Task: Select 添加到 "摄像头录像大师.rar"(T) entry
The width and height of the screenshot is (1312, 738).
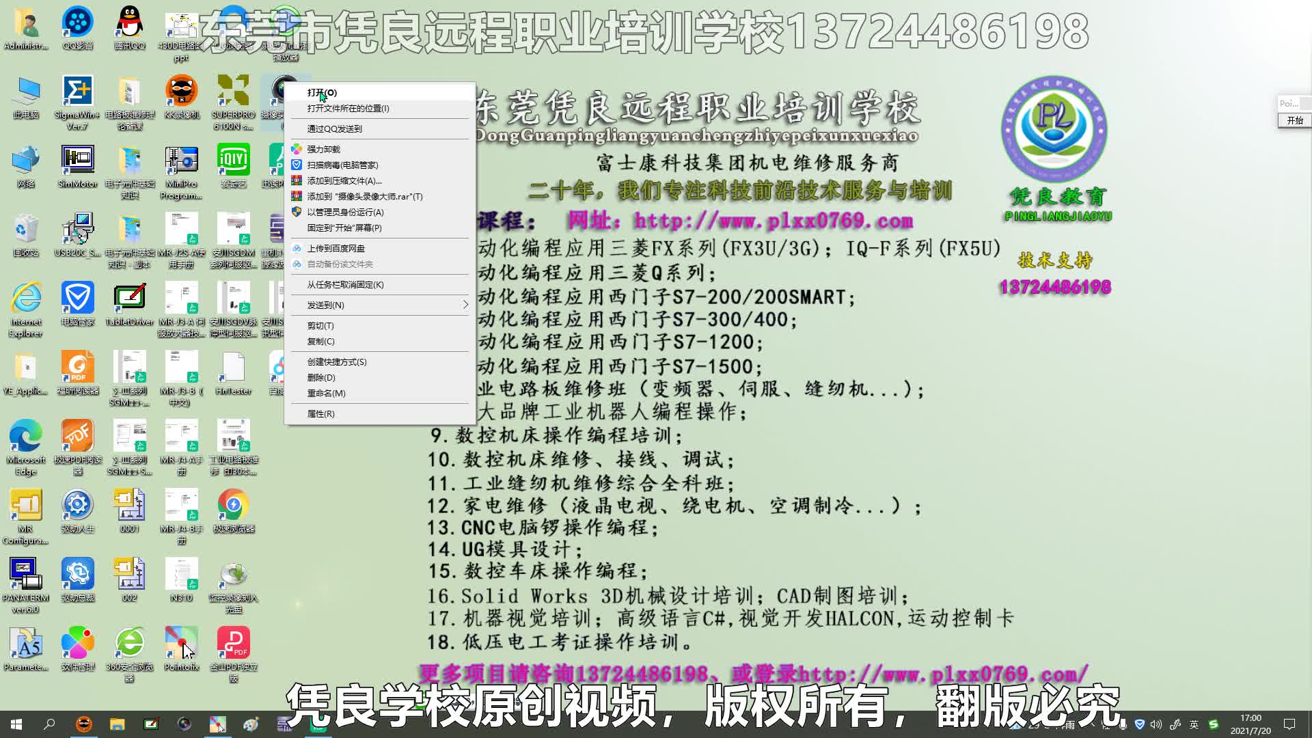Action: (x=380, y=196)
